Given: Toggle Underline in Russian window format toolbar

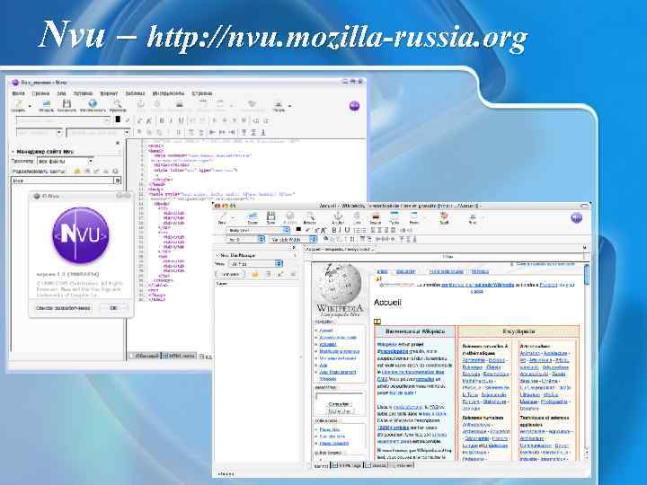Looking at the screenshot, I should (x=181, y=120).
